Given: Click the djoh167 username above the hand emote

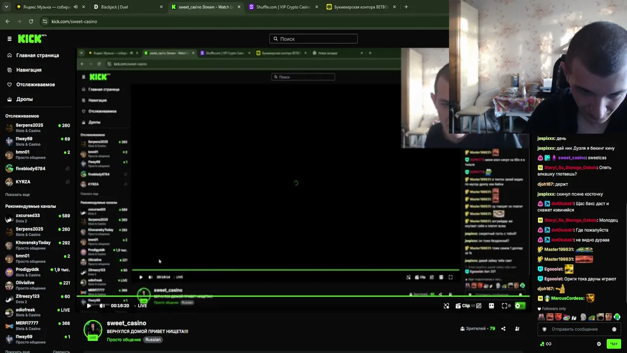Looking at the screenshot, I should point(545,289).
